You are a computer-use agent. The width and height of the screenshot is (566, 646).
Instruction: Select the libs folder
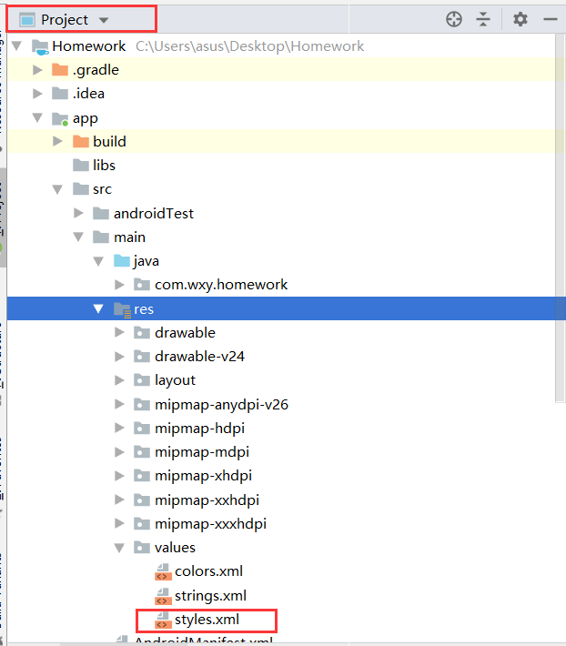tap(104, 166)
